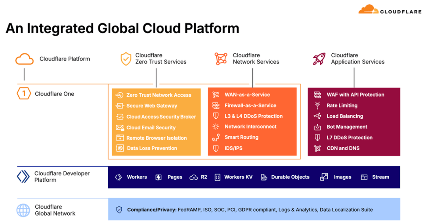Click the Zero Trust Network Access icon
This screenshot has width=428, height=222.
[x=120, y=95]
